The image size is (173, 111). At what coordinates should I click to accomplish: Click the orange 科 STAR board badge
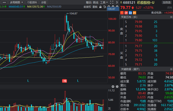click(x=134, y=12)
